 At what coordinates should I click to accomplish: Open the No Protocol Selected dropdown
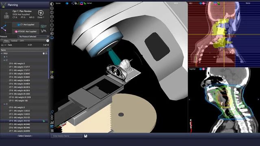click(x=33, y=36)
